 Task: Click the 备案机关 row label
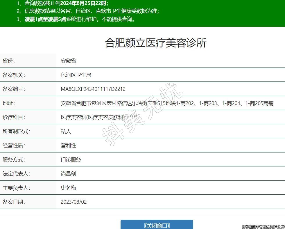(14, 75)
